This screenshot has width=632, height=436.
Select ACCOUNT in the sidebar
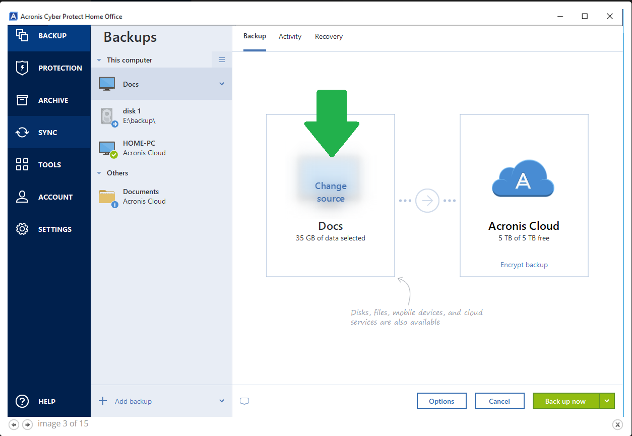[49, 197]
